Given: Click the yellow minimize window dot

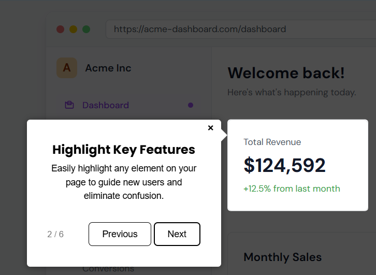Looking at the screenshot, I should click(x=73, y=29).
